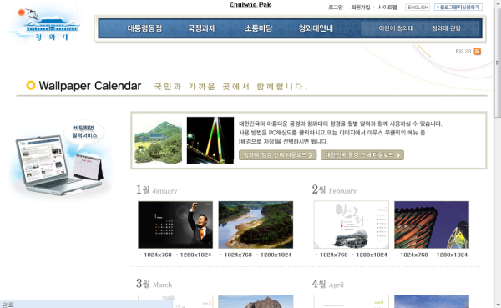The width and height of the screenshot is (501, 308).
Task: Click the 1월 January heading
Action: (x=157, y=190)
